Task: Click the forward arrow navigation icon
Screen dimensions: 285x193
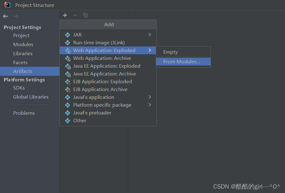Action: point(16,16)
